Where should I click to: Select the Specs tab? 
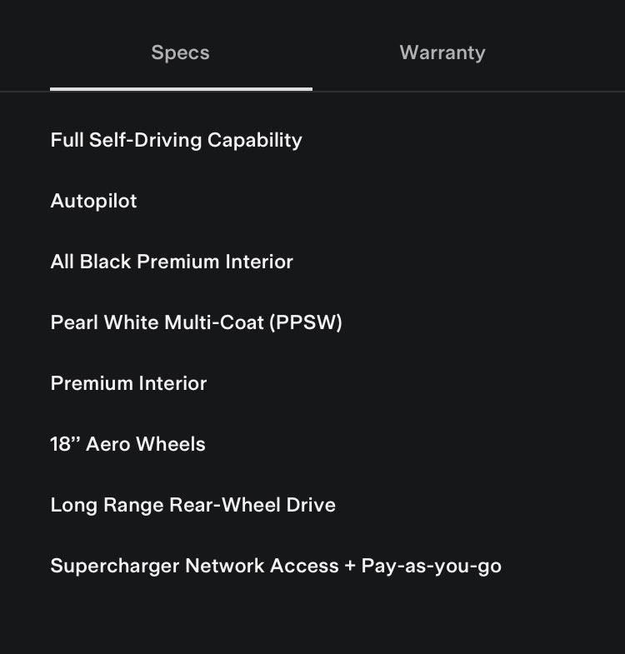point(180,53)
